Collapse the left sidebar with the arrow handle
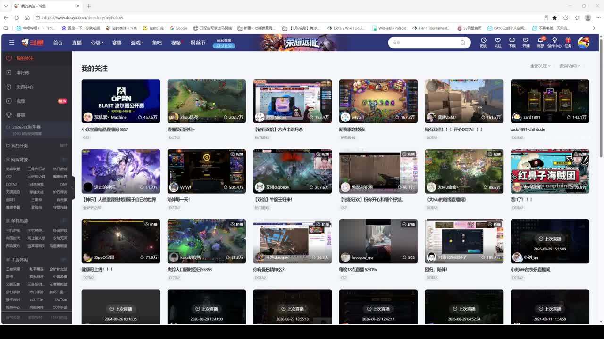The width and height of the screenshot is (604, 339). (72, 187)
